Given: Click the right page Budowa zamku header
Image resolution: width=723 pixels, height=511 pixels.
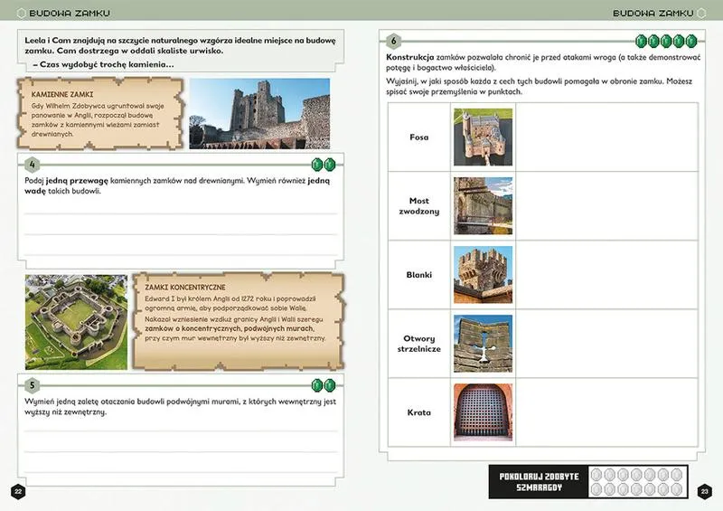Looking at the screenshot, I should pos(653,14).
